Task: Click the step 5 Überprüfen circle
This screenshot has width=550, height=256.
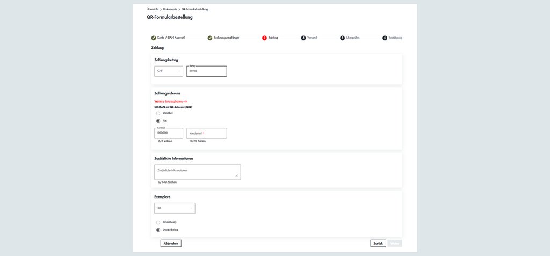Action: click(x=342, y=38)
